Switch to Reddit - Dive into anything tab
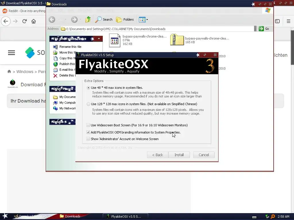 coord(24,11)
